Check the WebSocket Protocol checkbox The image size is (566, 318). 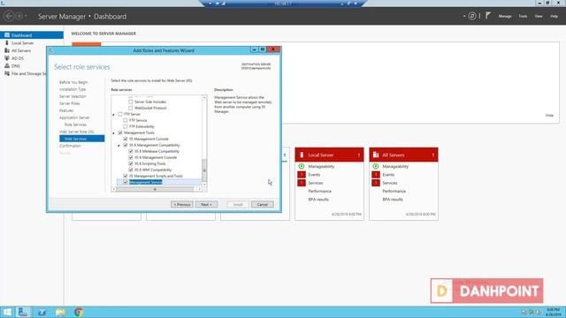pyautogui.click(x=131, y=108)
